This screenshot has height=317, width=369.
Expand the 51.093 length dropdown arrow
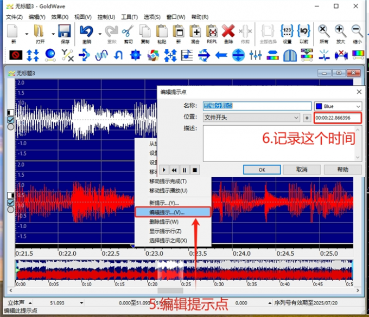(81, 303)
